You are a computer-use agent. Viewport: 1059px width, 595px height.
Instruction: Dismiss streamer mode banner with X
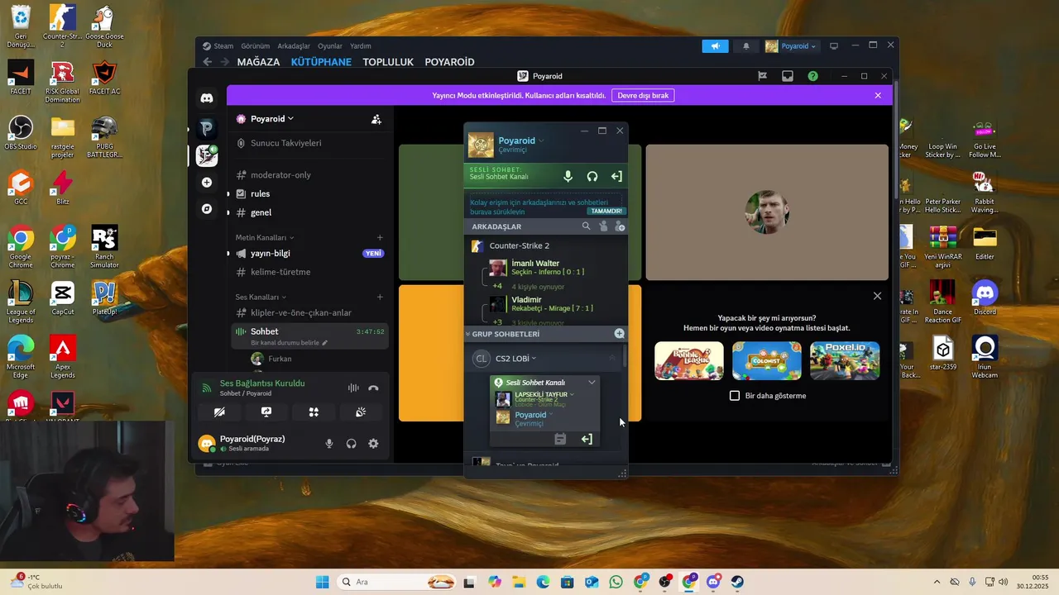pos(878,95)
